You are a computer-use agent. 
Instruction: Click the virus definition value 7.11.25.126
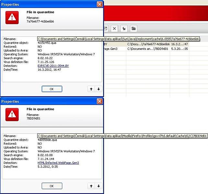pyautogui.click(x=46, y=62)
